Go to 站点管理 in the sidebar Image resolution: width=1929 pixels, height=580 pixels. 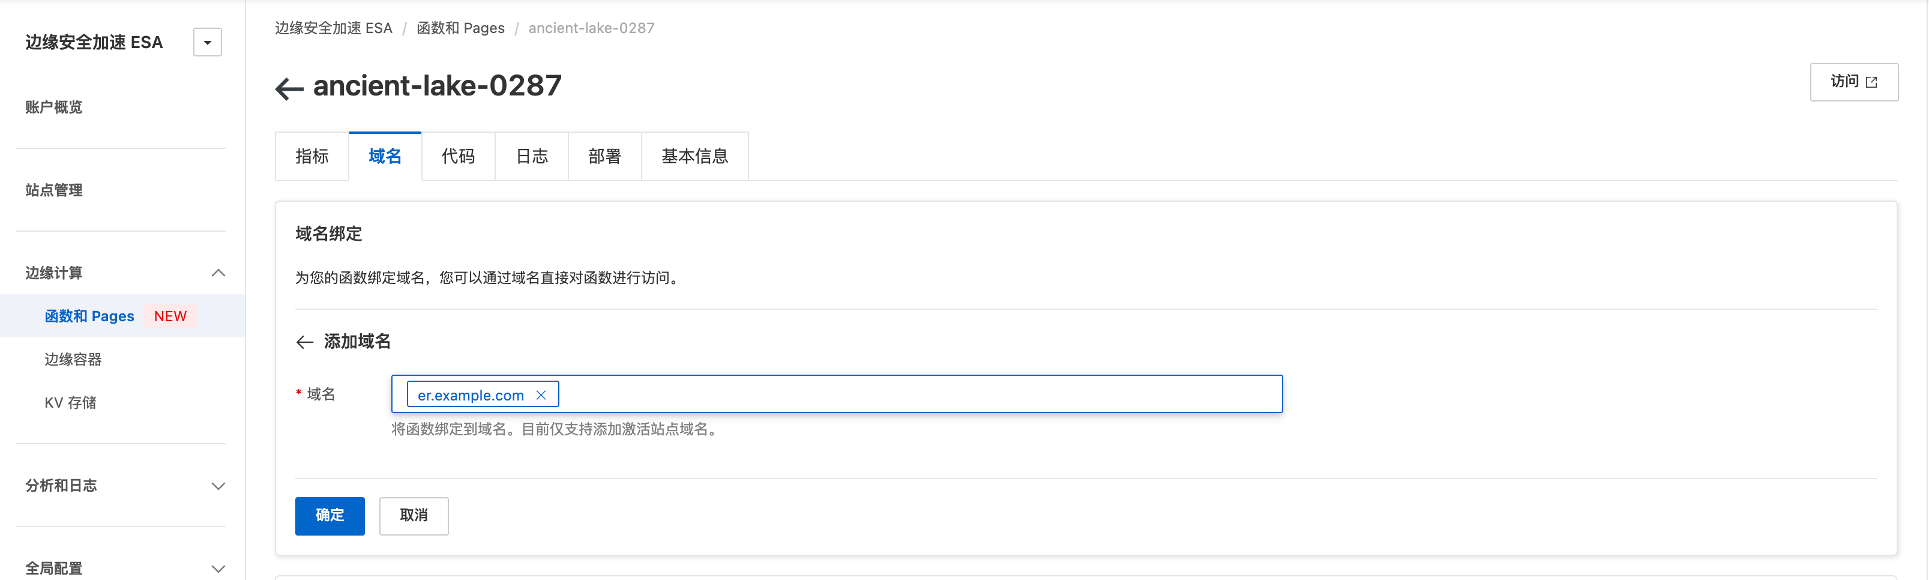(54, 190)
